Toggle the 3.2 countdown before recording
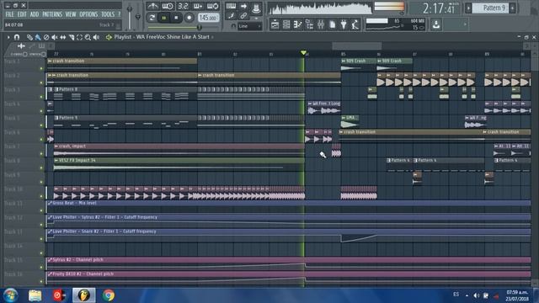Viewport: 539px width, 303px height. click(183, 6)
